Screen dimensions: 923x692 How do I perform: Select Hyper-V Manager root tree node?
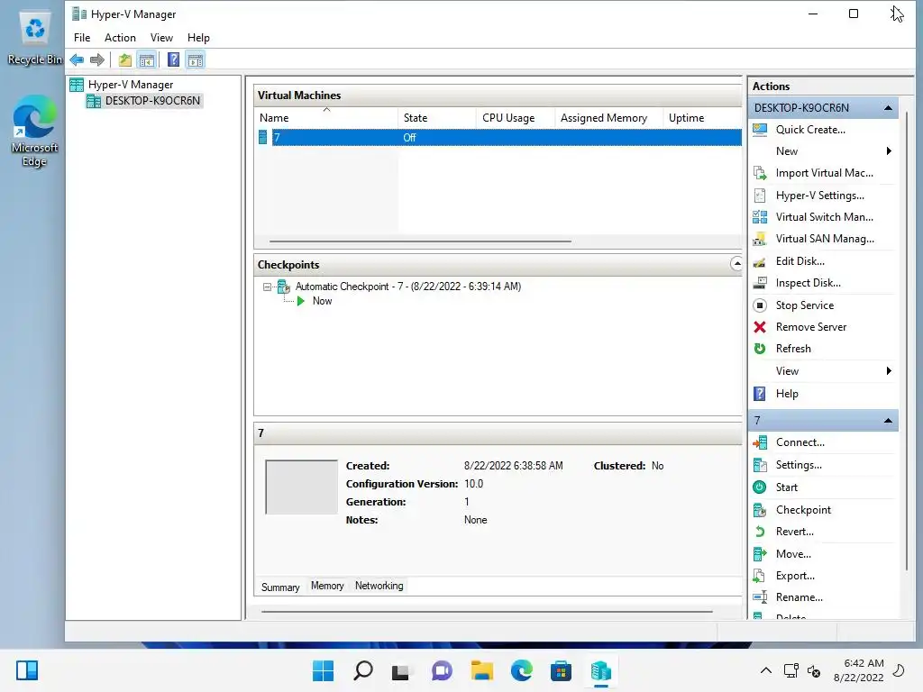coord(131,85)
